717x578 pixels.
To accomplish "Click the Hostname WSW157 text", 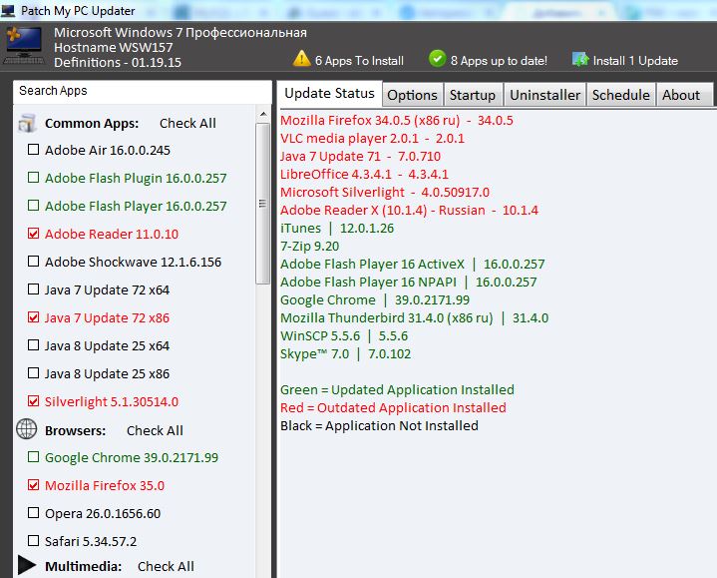I will [114, 48].
